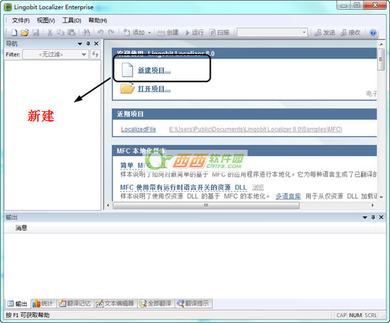The width and height of the screenshot is (390, 323).
Task: Click the open project folder icon
Action: pyautogui.click(x=127, y=88)
